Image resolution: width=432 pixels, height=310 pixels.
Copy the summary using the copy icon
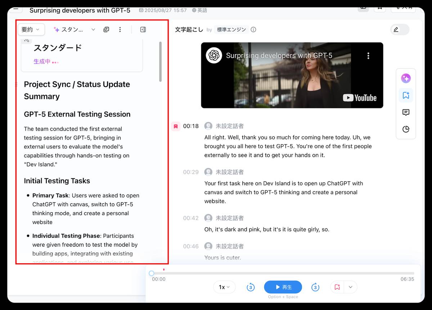[x=106, y=29]
